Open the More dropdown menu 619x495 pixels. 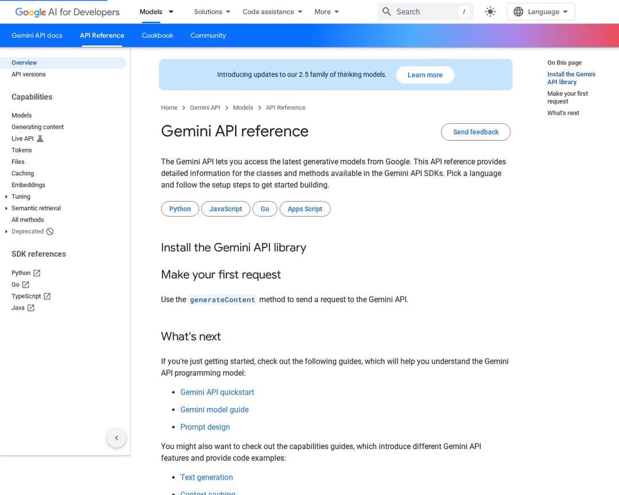click(x=327, y=12)
